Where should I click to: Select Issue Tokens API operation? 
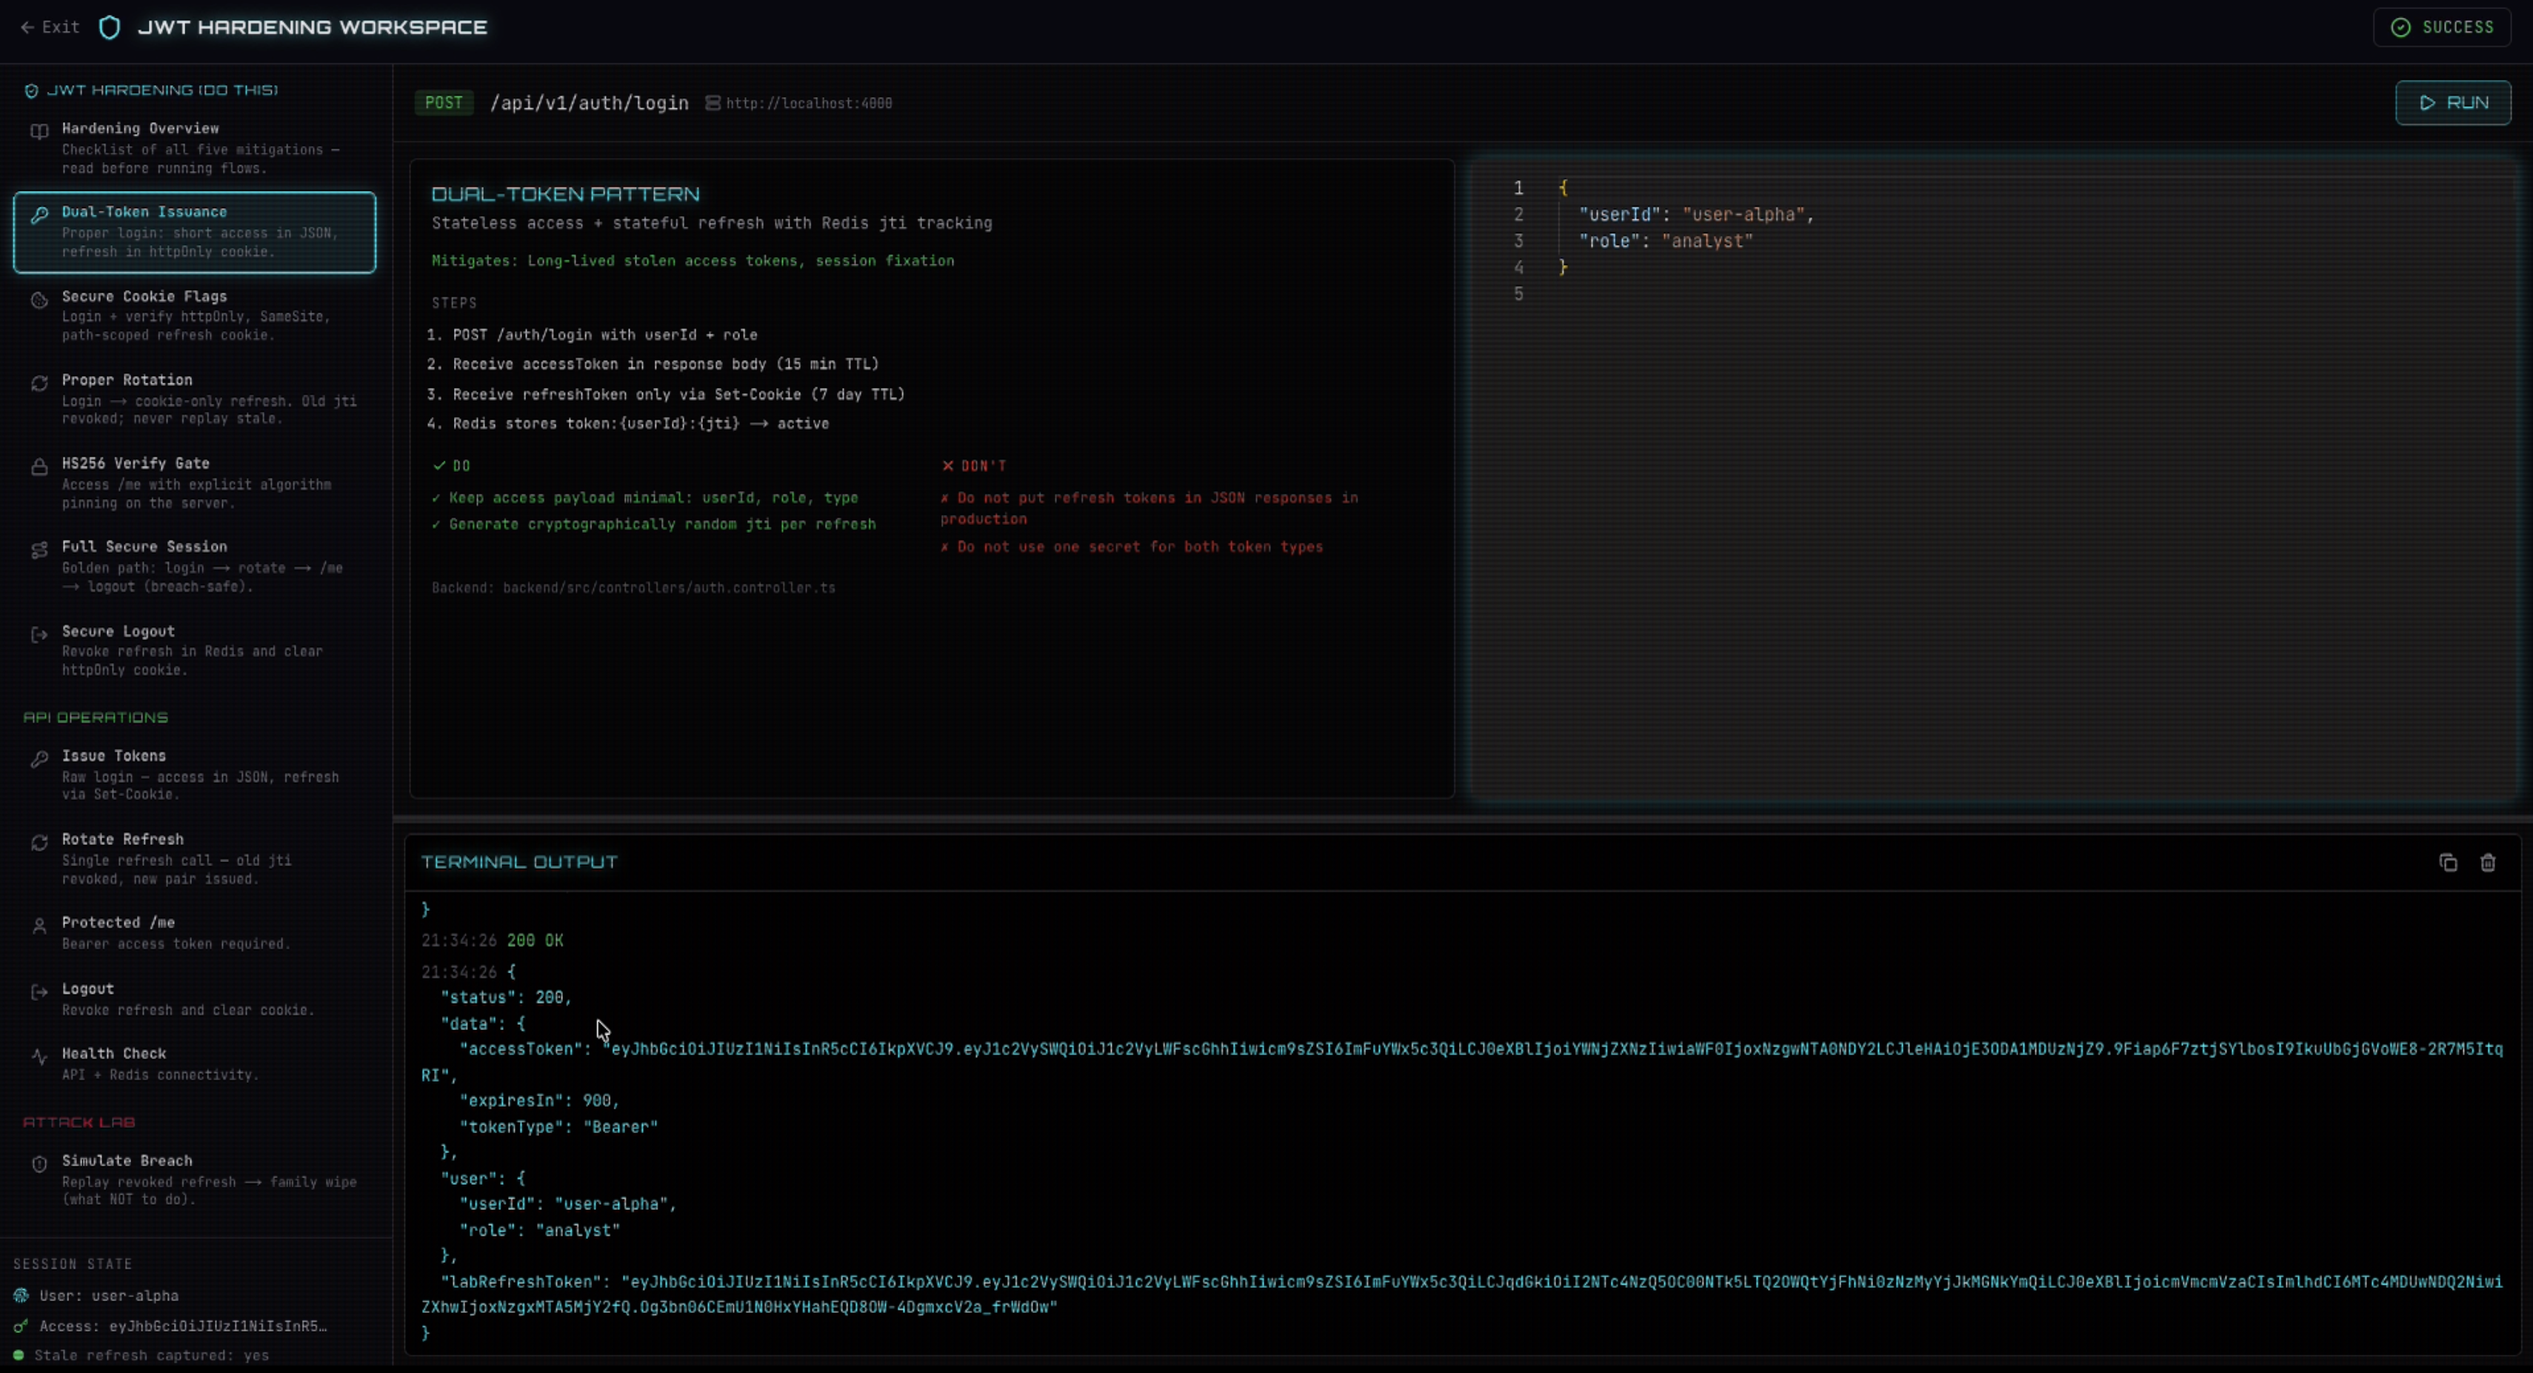pos(195,774)
